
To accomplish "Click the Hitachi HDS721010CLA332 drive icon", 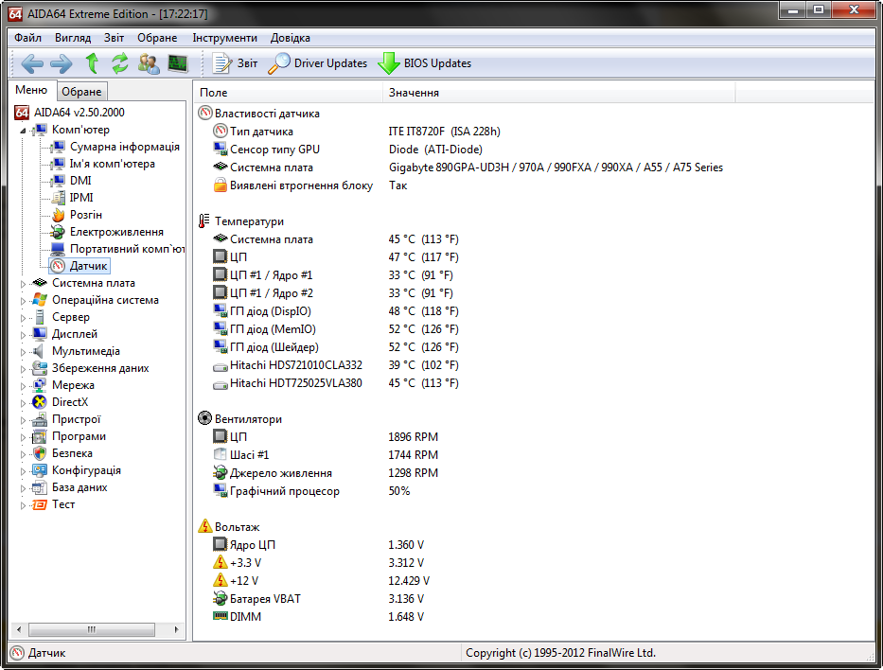I will [221, 366].
